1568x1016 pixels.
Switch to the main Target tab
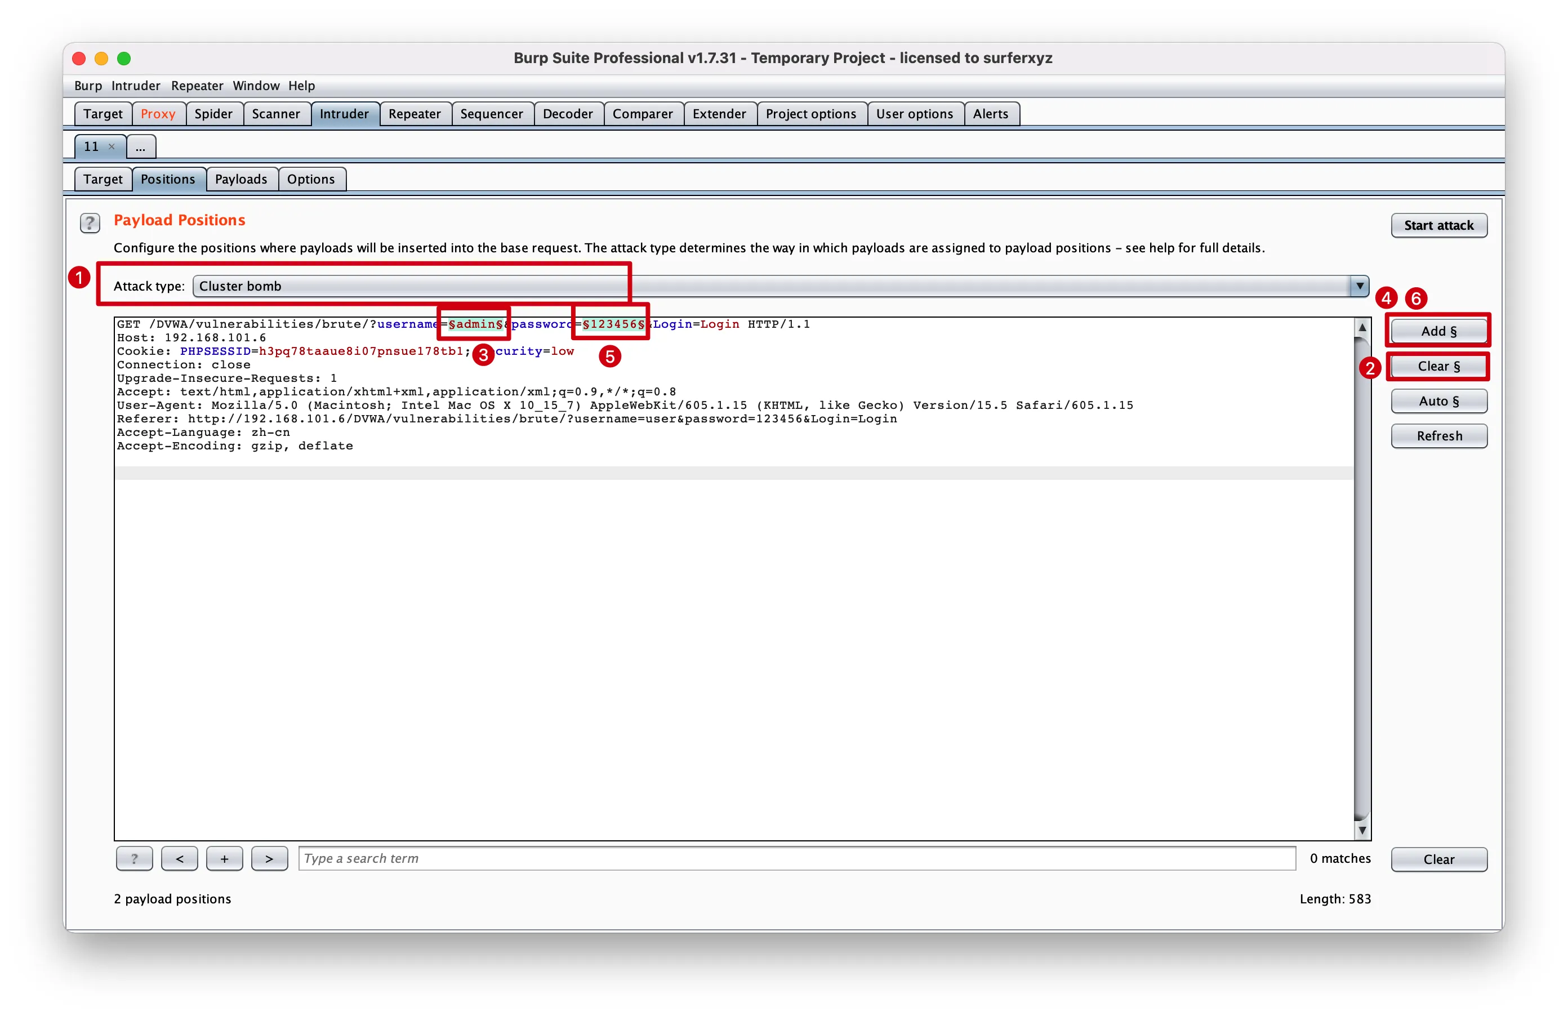click(103, 114)
